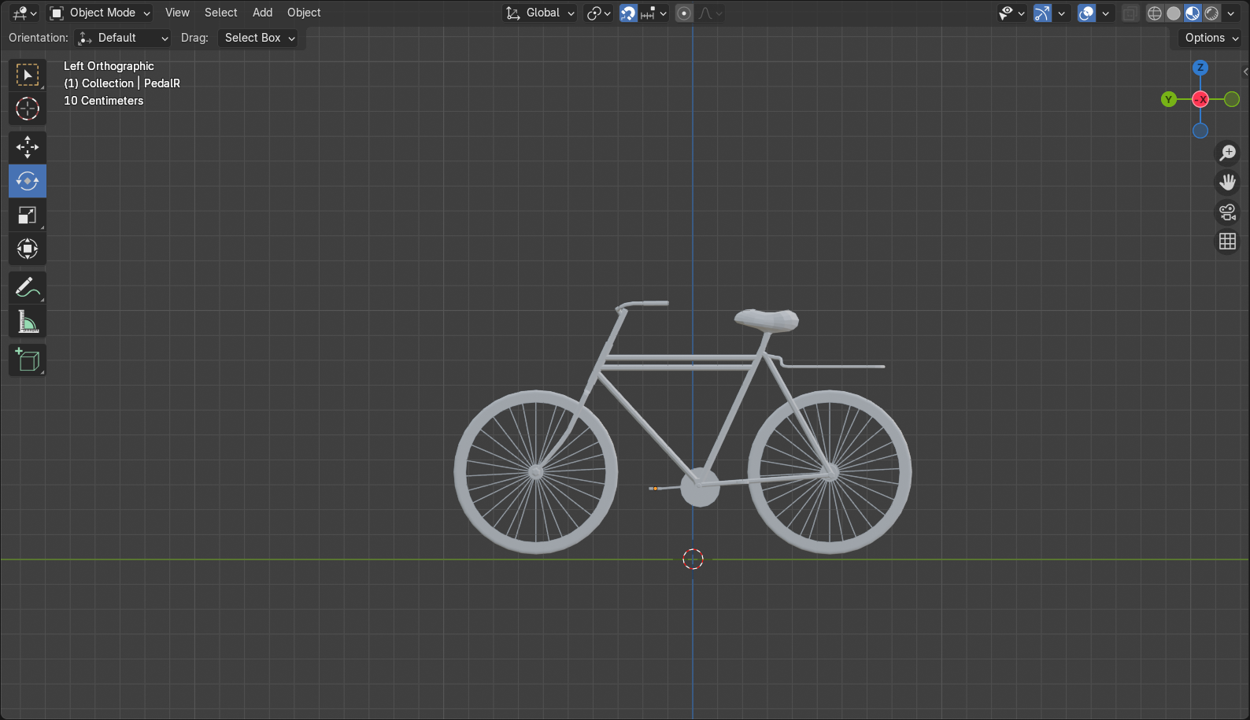This screenshot has width=1250, height=720.
Task: Expand the shading options arrow
Action: (x=1230, y=13)
